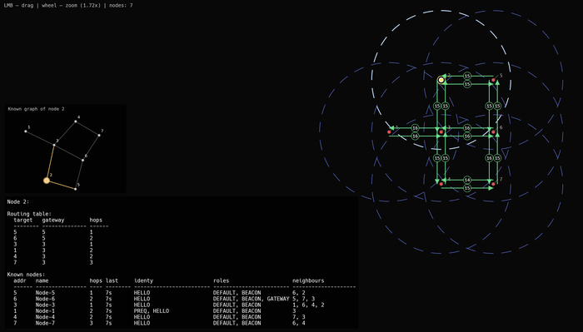This screenshot has width=583, height=332.
Task: Click the 'Node-5' name in Known nodes
Action: (45, 293)
